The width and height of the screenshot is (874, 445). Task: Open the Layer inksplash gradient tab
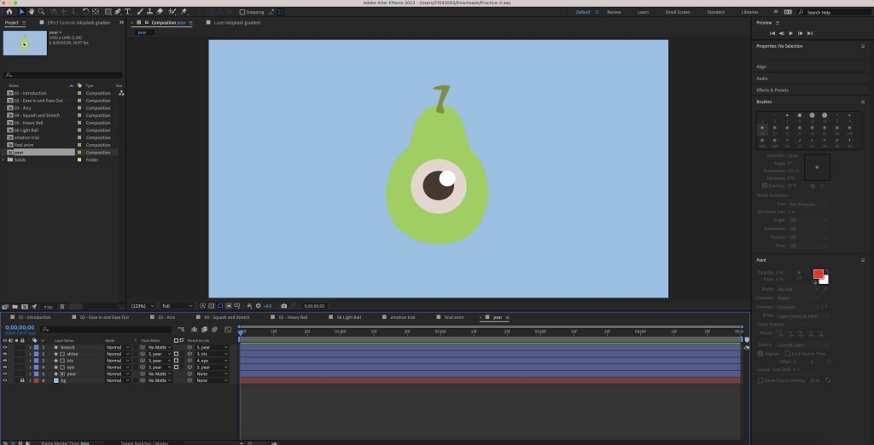[x=237, y=23]
